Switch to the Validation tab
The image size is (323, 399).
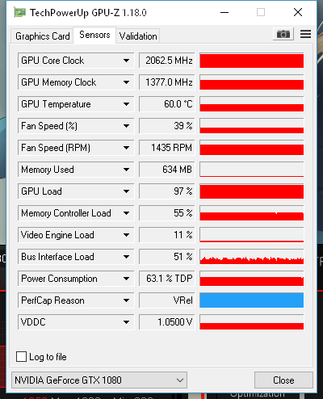[x=138, y=36]
